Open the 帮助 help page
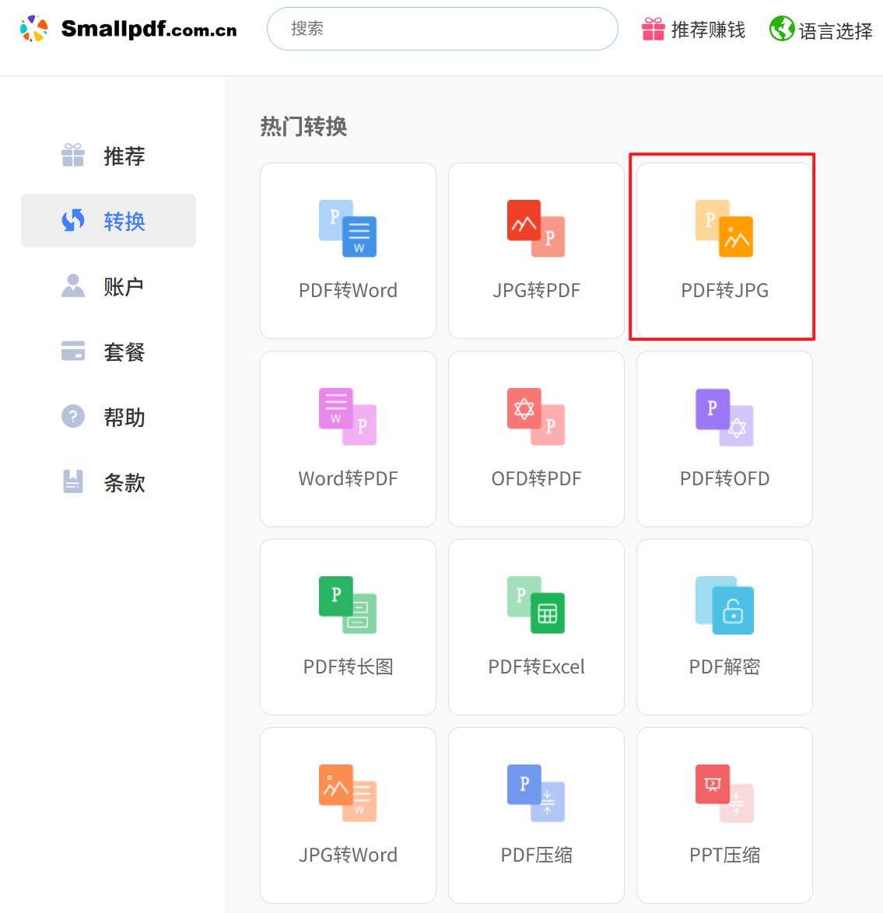Screen dimensions: 883x913 click(x=109, y=417)
